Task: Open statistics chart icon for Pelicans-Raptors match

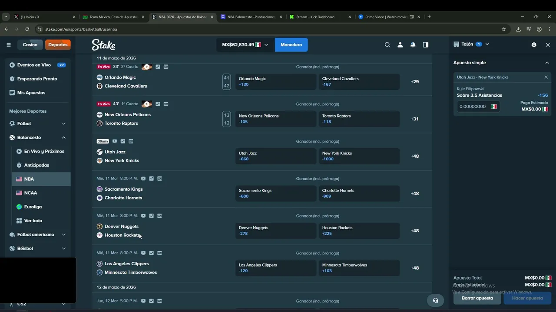Action: [x=158, y=104]
